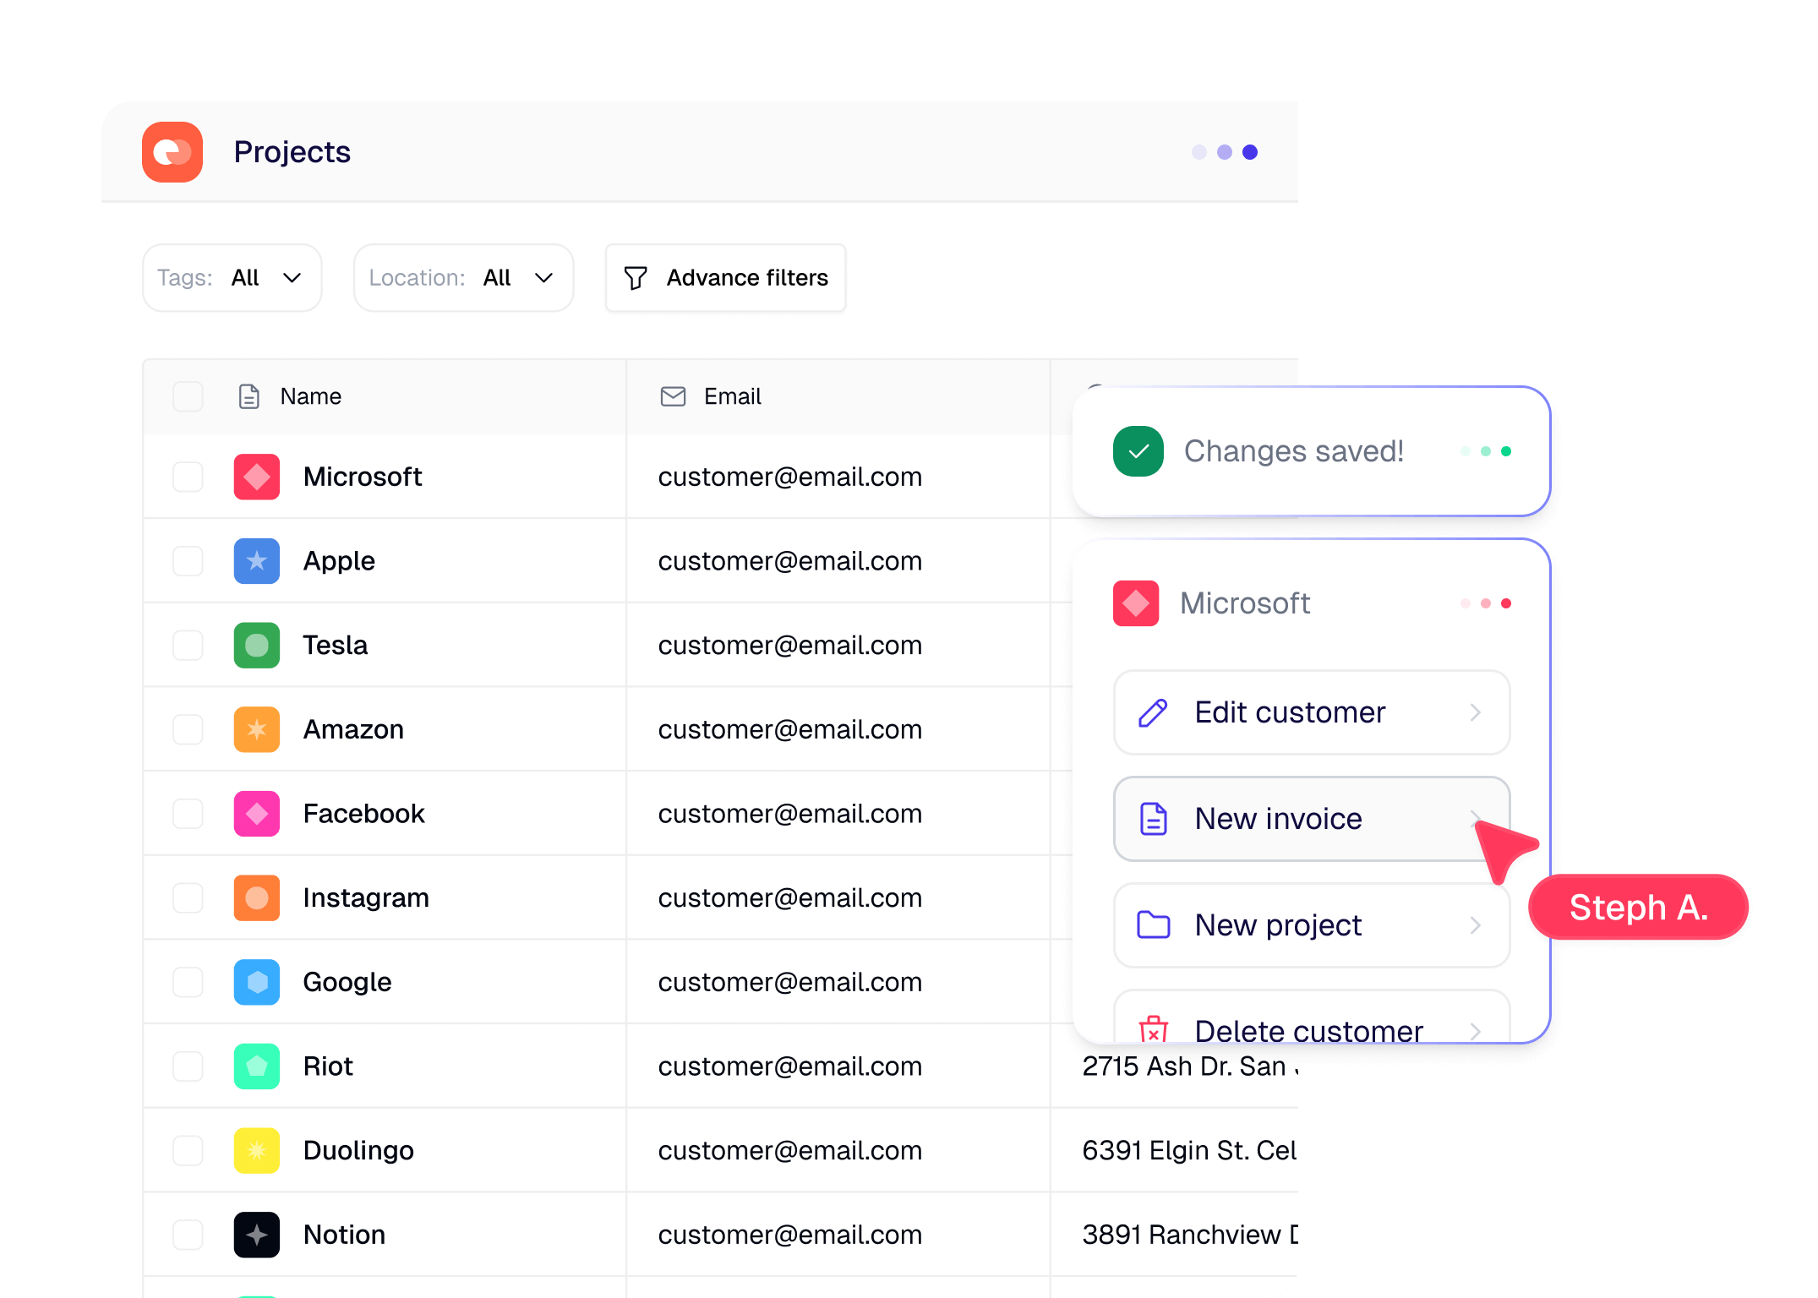Click the funnel icon in Advance filters

click(x=636, y=278)
